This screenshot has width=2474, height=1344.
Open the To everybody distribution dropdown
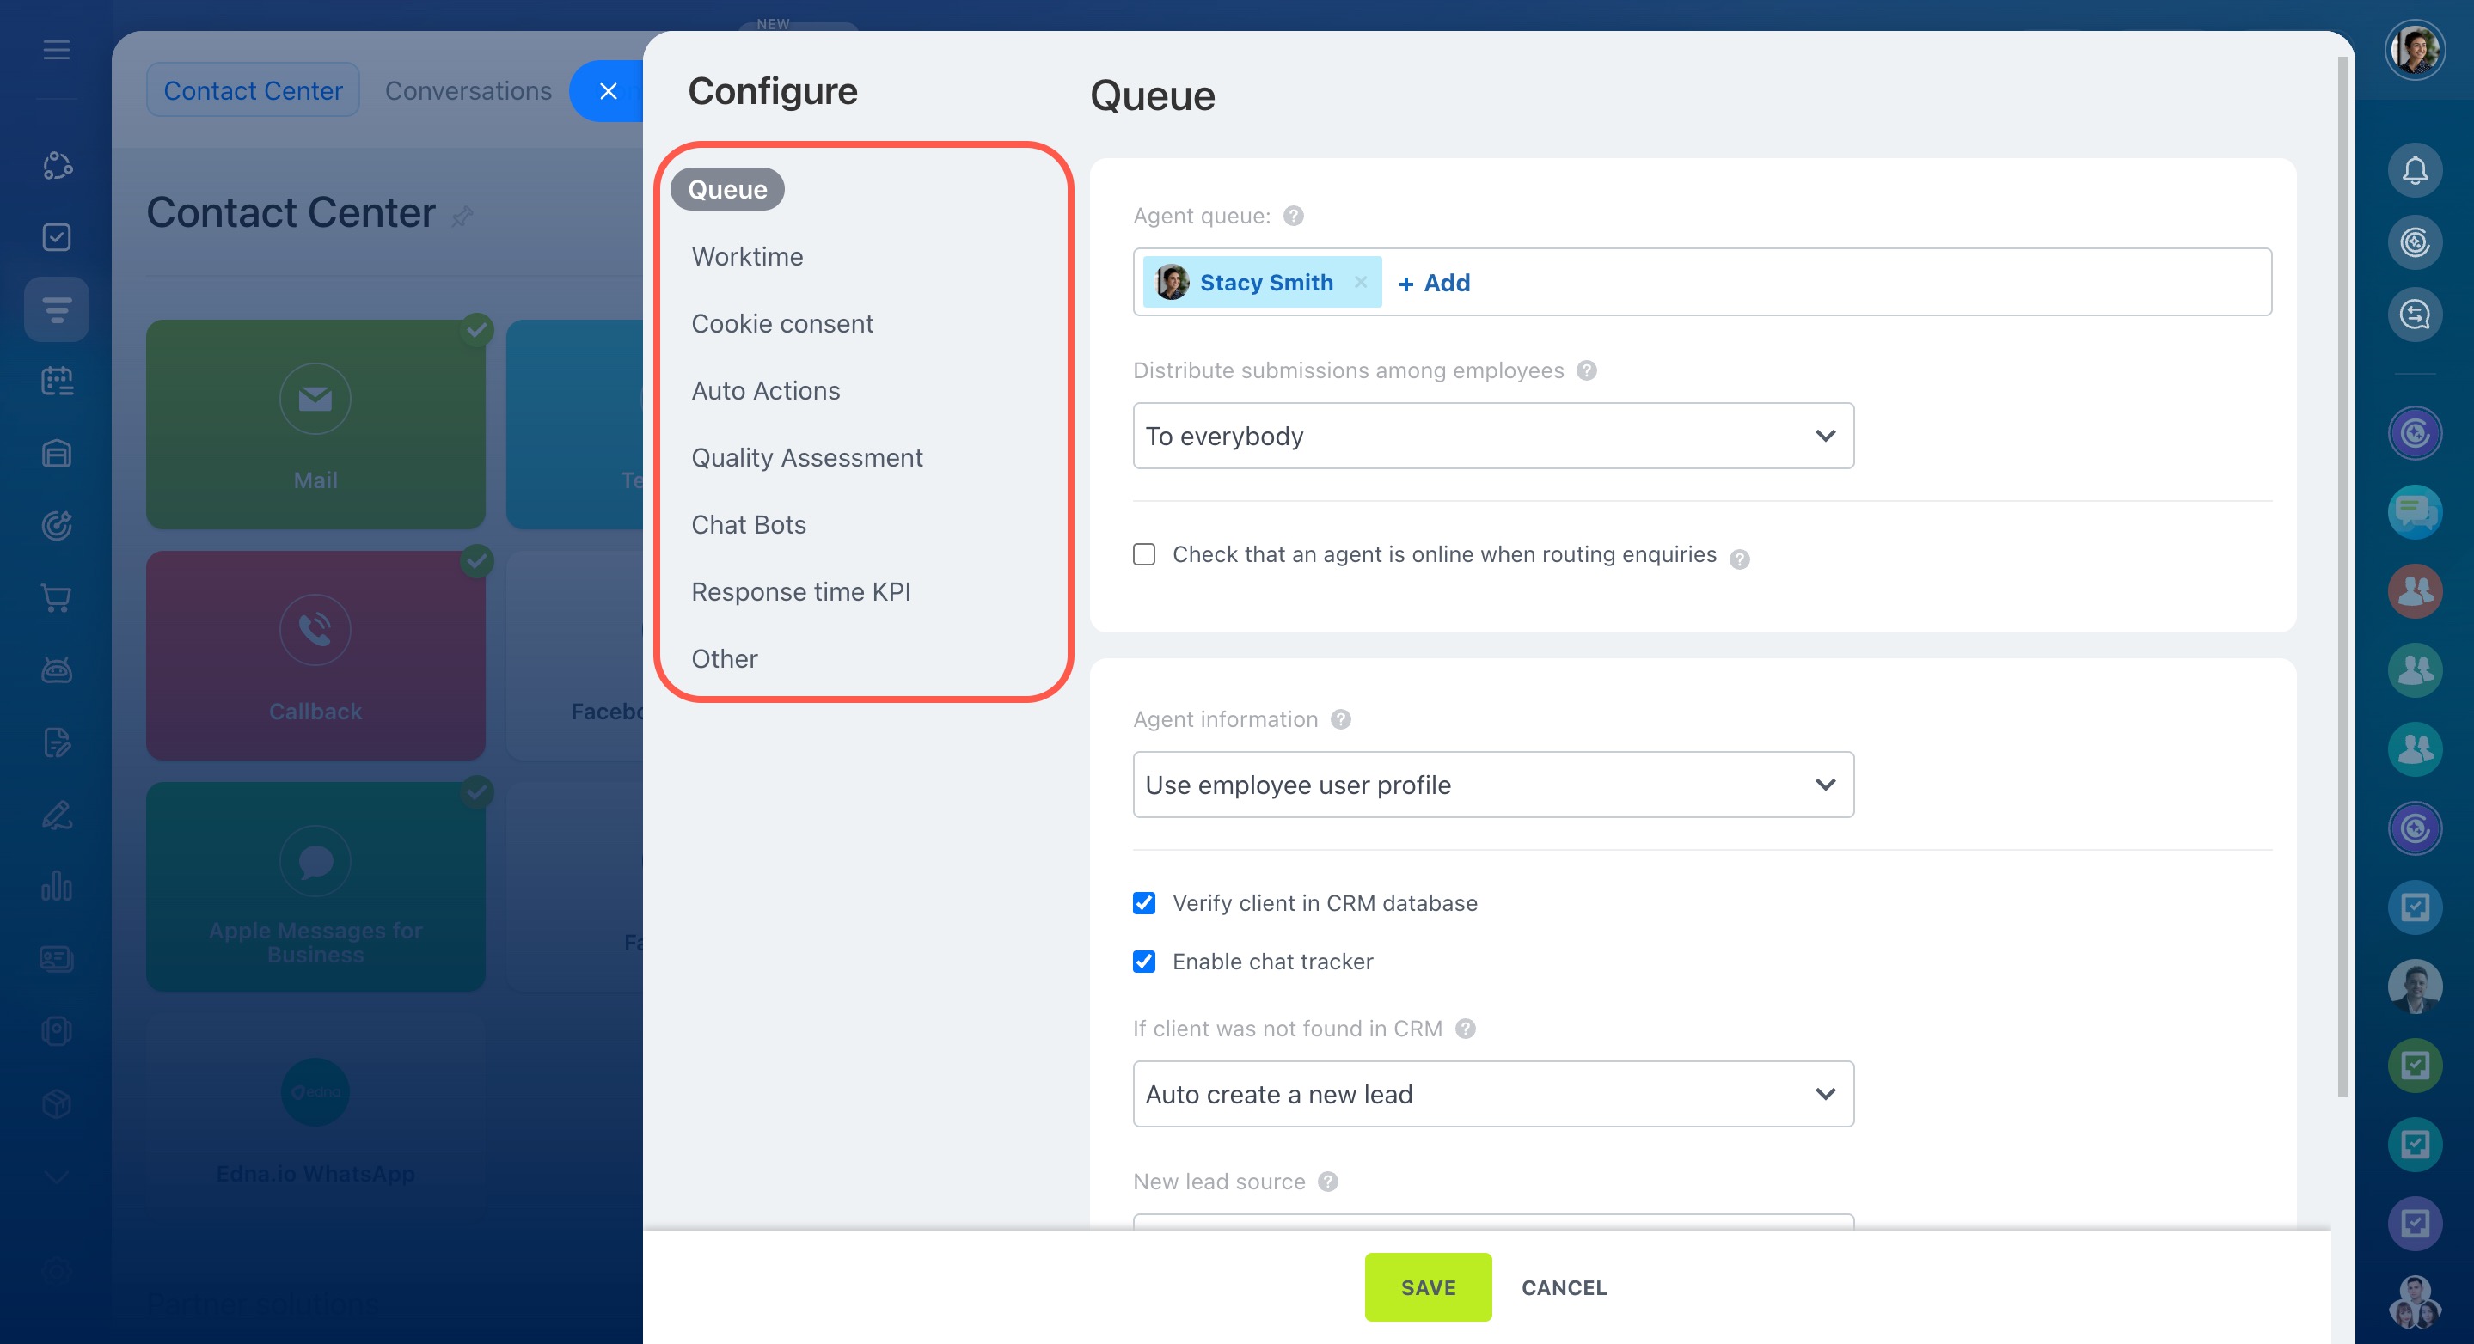click(x=1493, y=436)
